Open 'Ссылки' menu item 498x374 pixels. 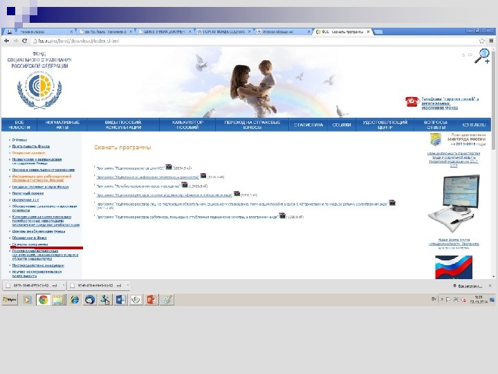click(x=342, y=125)
